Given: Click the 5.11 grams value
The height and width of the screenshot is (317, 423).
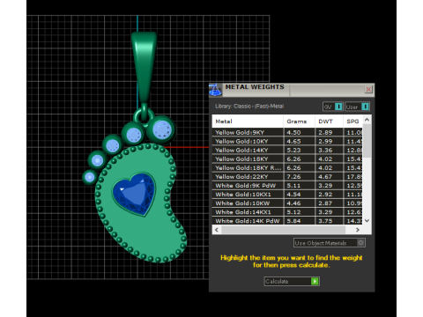Looking at the screenshot, I should point(293,185).
